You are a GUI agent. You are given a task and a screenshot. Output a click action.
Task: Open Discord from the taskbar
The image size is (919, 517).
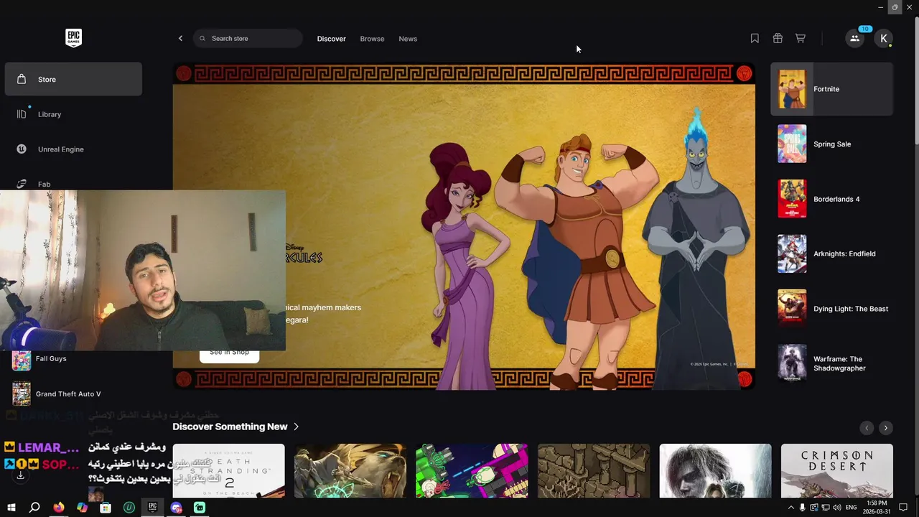(x=176, y=508)
